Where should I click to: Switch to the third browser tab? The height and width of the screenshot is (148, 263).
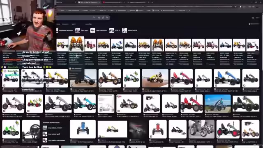coord(114,2)
